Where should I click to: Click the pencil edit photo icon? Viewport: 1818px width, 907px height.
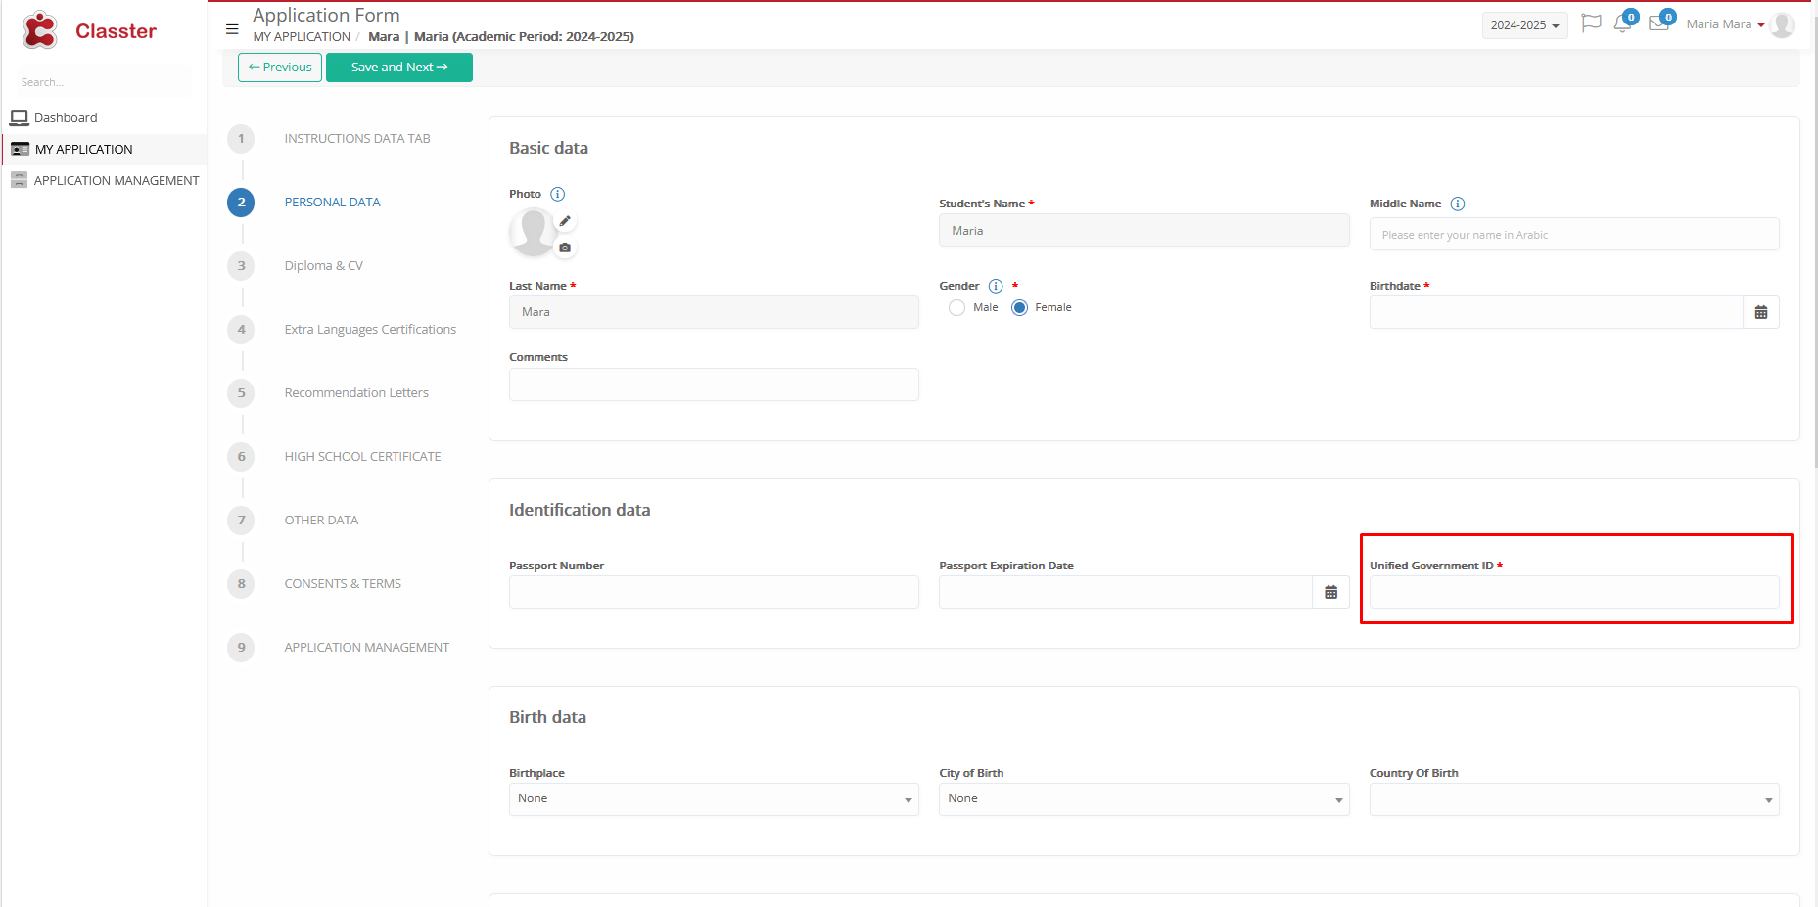click(x=565, y=221)
